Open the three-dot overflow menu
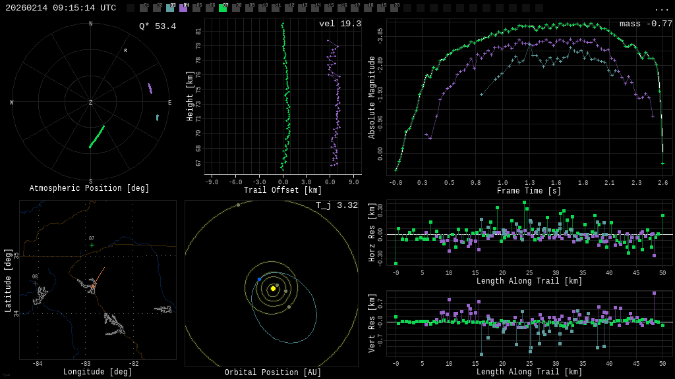This screenshot has width=675, height=379. (x=661, y=9)
